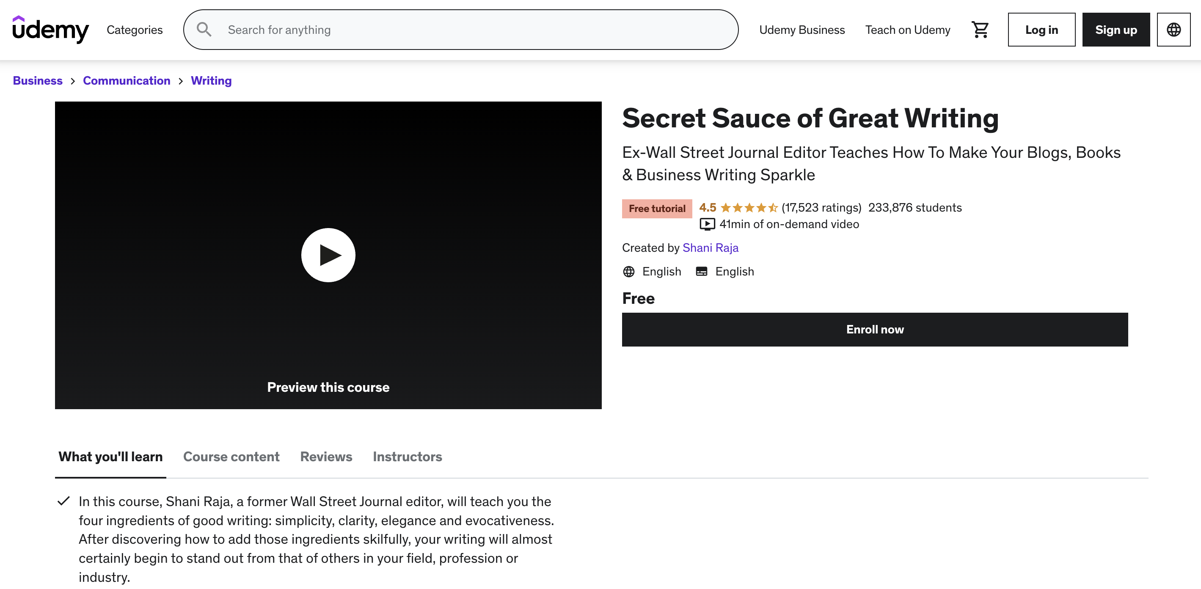Expand the Course content tab section
The width and height of the screenshot is (1201, 589).
[x=231, y=456]
